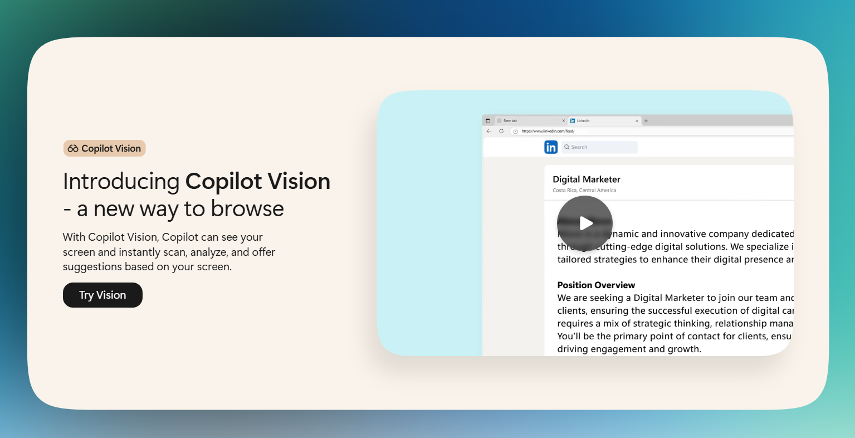Image resolution: width=855 pixels, height=438 pixels.
Task: Click the Digital Marketer job title
Action: point(586,179)
